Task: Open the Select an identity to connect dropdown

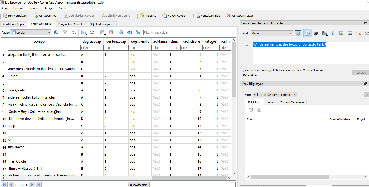Action: click(275, 94)
